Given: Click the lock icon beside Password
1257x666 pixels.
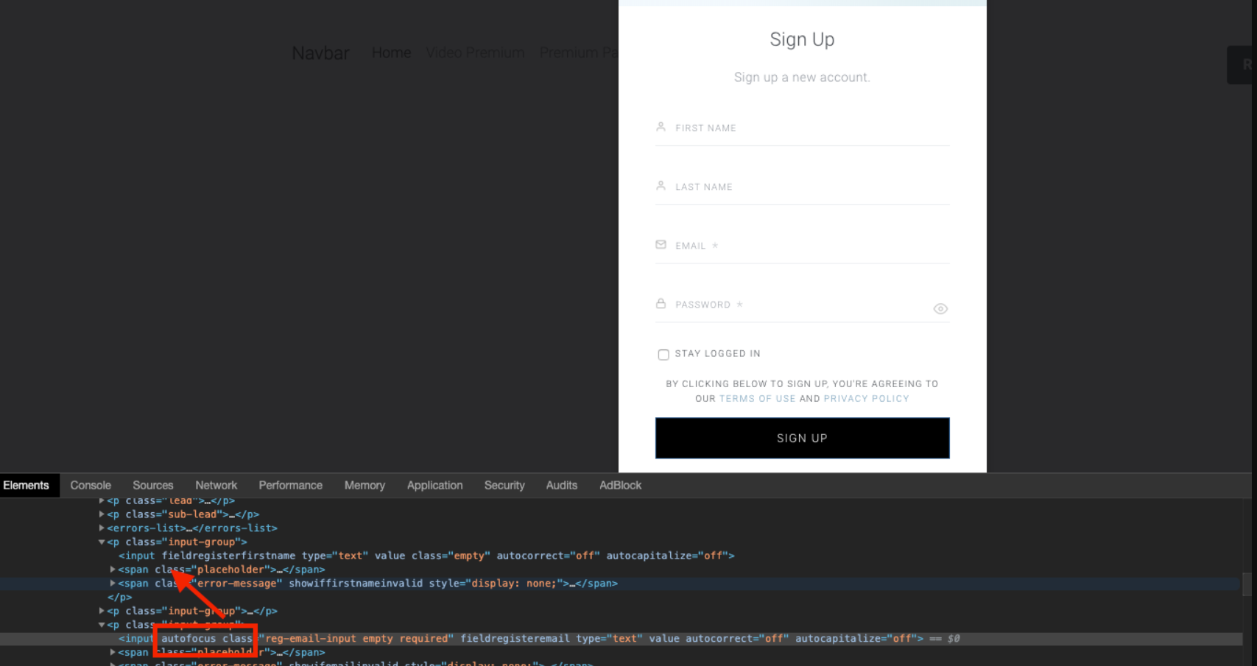Looking at the screenshot, I should pyautogui.click(x=661, y=303).
